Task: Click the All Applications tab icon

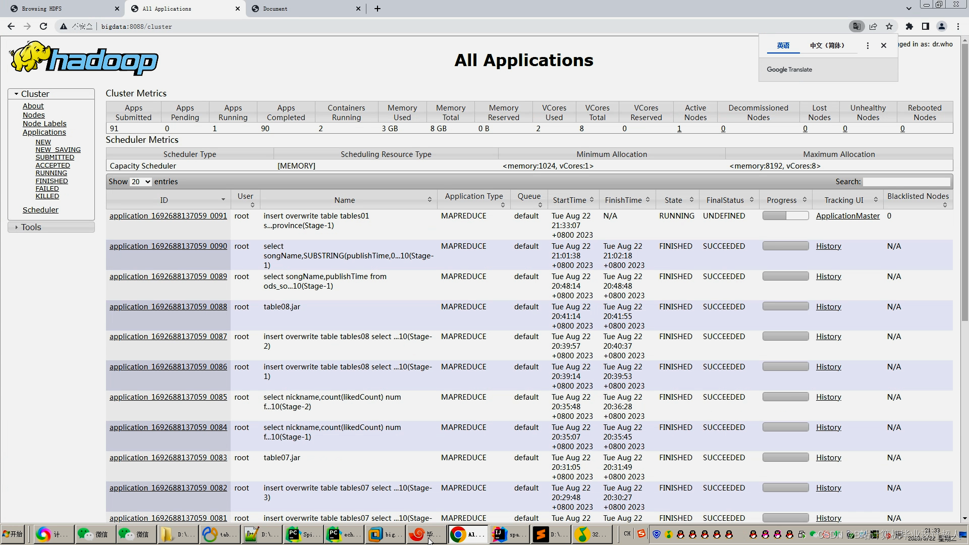Action: (133, 9)
